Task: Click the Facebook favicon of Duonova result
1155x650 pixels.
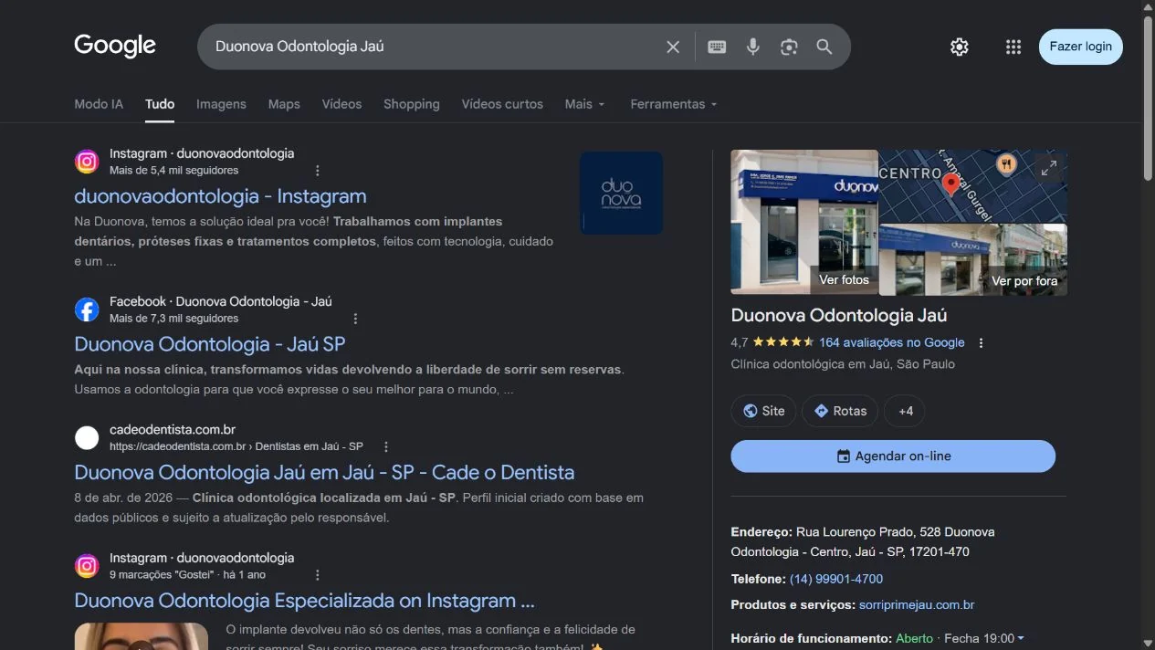Action: click(87, 309)
